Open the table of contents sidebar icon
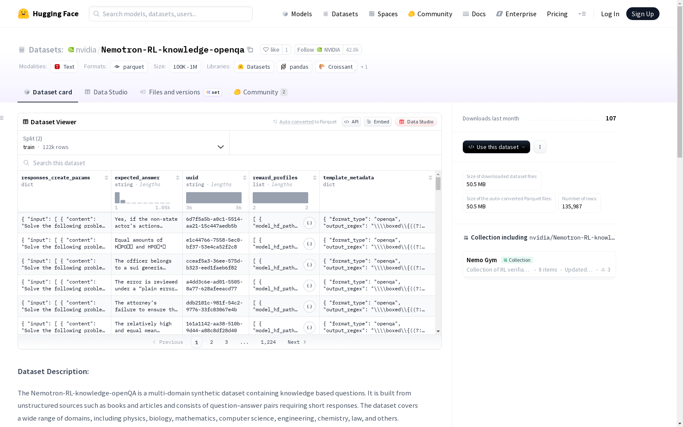The height and width of the screenshot is (427, 683). (2, 118)
